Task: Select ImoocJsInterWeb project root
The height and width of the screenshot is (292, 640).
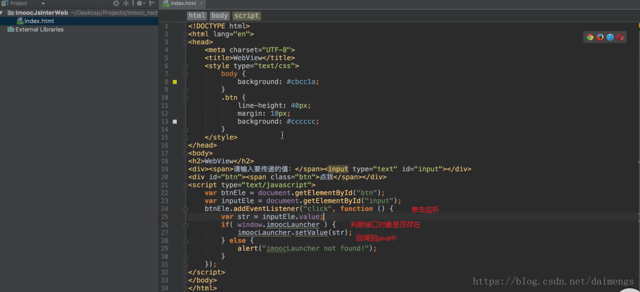Action: (41, 13)
